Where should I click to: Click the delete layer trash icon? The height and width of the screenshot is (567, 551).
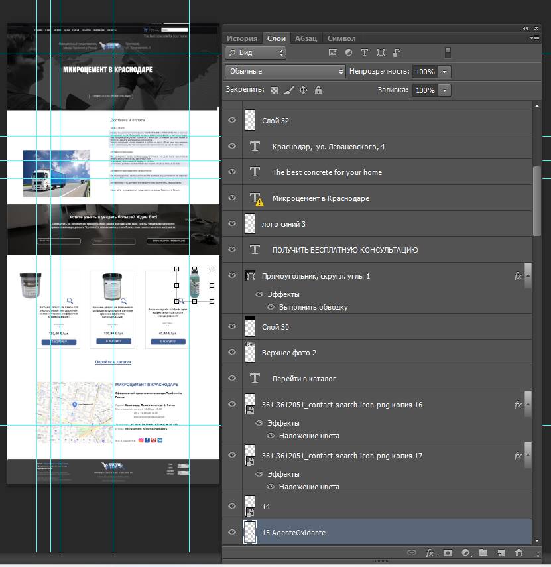click(519, 552)
